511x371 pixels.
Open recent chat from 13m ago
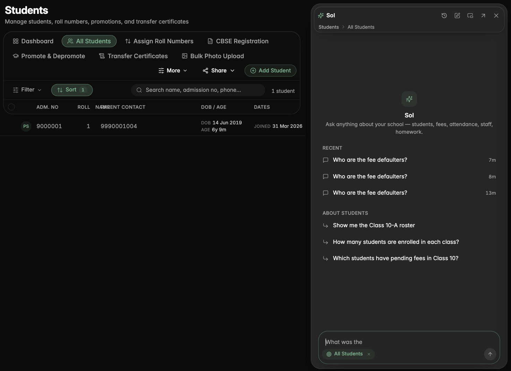pos(409,193)
